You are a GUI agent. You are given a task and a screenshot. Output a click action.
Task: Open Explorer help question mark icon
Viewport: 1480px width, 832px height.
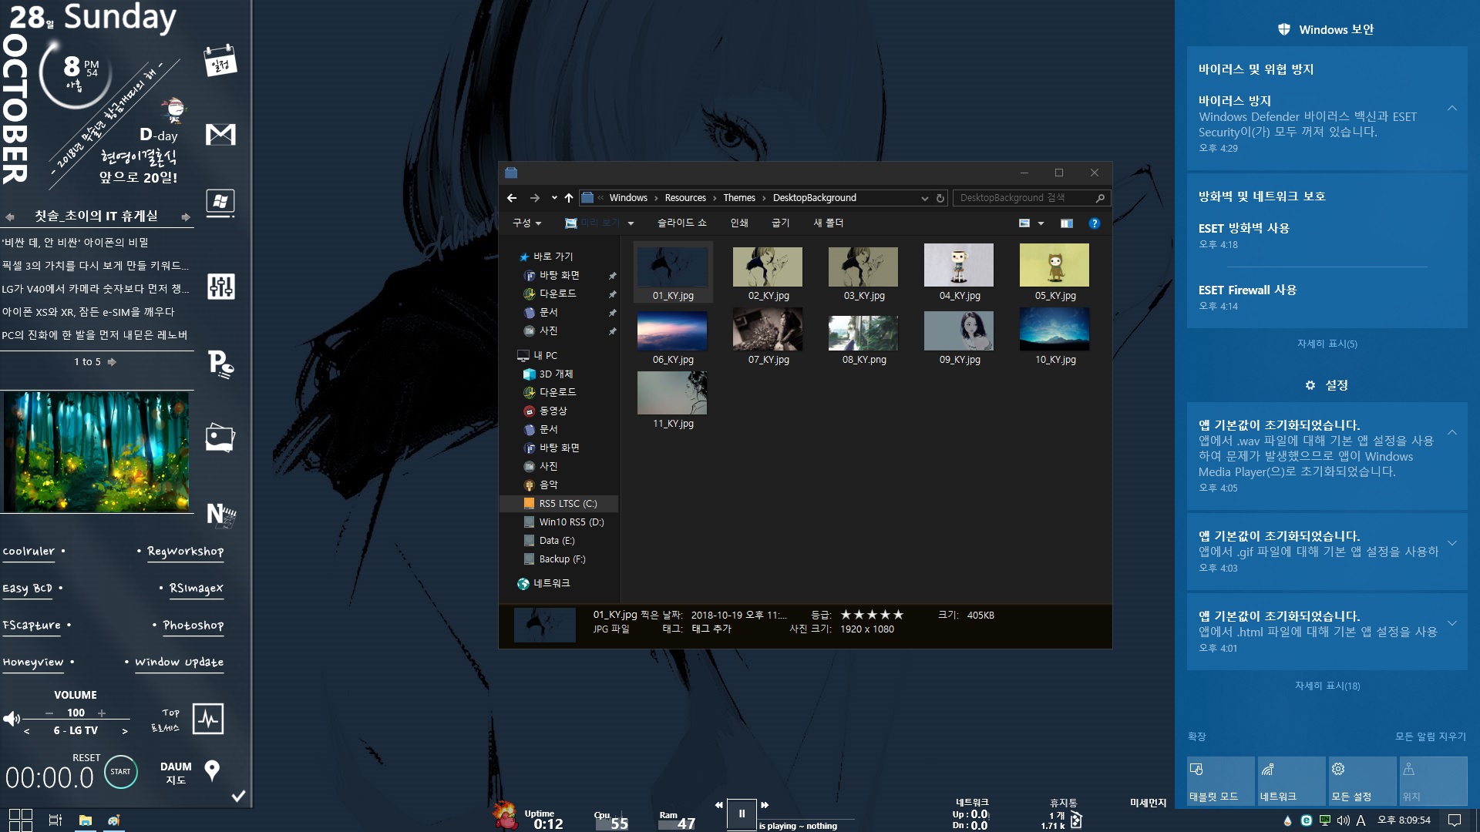[1095, 223]
